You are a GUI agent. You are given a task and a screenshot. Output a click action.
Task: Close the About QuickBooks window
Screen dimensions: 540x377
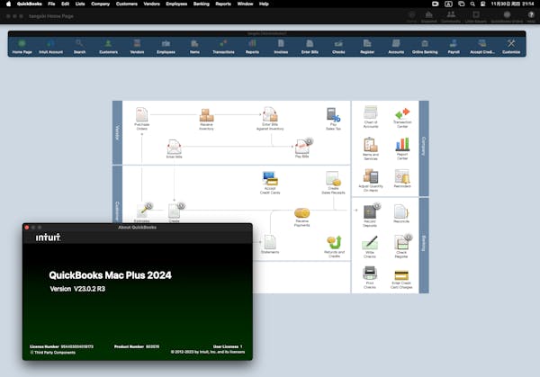[27, 227]
